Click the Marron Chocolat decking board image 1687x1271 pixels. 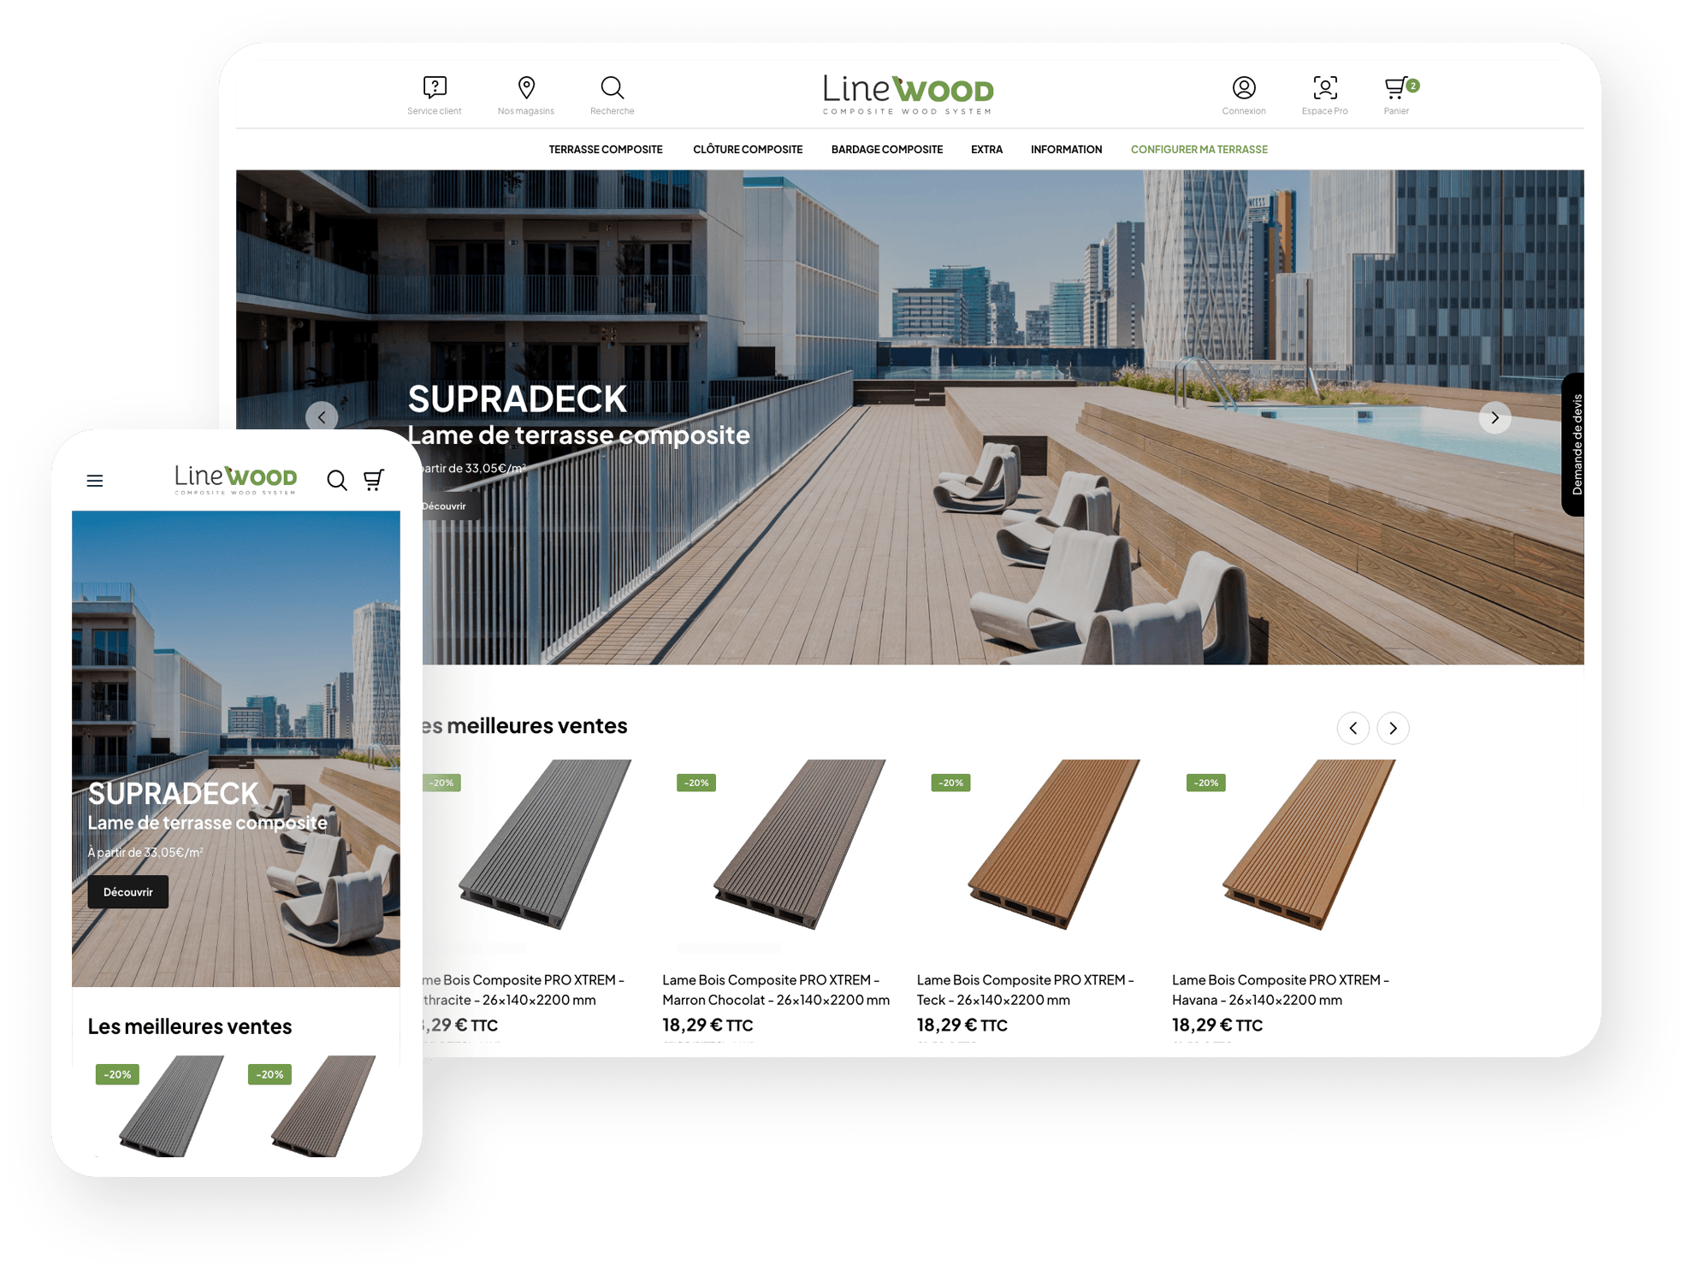click(800, 844)
